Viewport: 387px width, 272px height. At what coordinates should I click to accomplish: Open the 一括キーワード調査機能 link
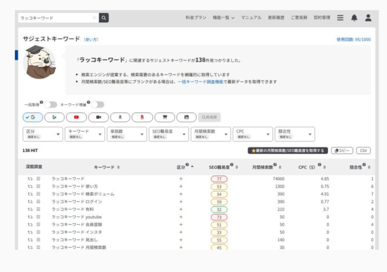tap(200, 82)
